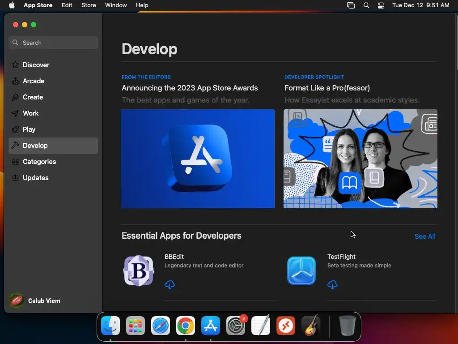Open the 2023 App Store Awards headline
This screenshot has height=344, width=458.
[x=190, y=88]
